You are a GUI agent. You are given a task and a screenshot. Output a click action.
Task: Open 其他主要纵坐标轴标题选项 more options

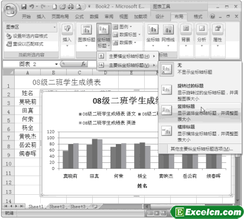click(201, 149)
